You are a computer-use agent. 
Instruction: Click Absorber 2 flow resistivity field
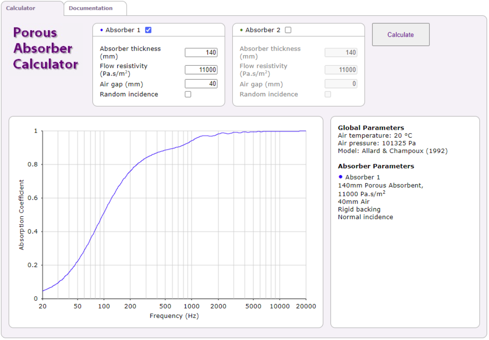[x=341, y=70]
